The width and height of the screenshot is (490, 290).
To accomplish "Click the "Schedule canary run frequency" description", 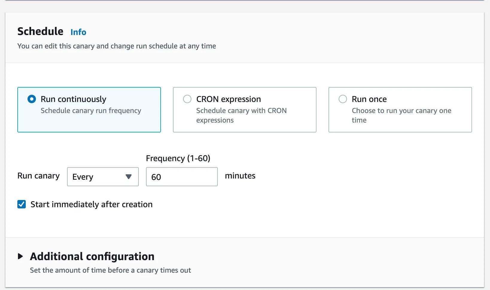I will (91, 111).
